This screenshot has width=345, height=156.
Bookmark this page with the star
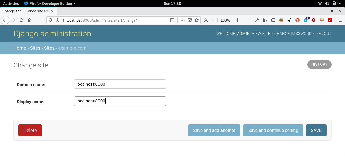pyautogui.click(x=197, y=20)
